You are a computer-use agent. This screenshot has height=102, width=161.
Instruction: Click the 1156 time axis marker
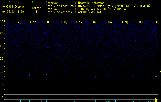pyautogui.click(x=94, y=22)
